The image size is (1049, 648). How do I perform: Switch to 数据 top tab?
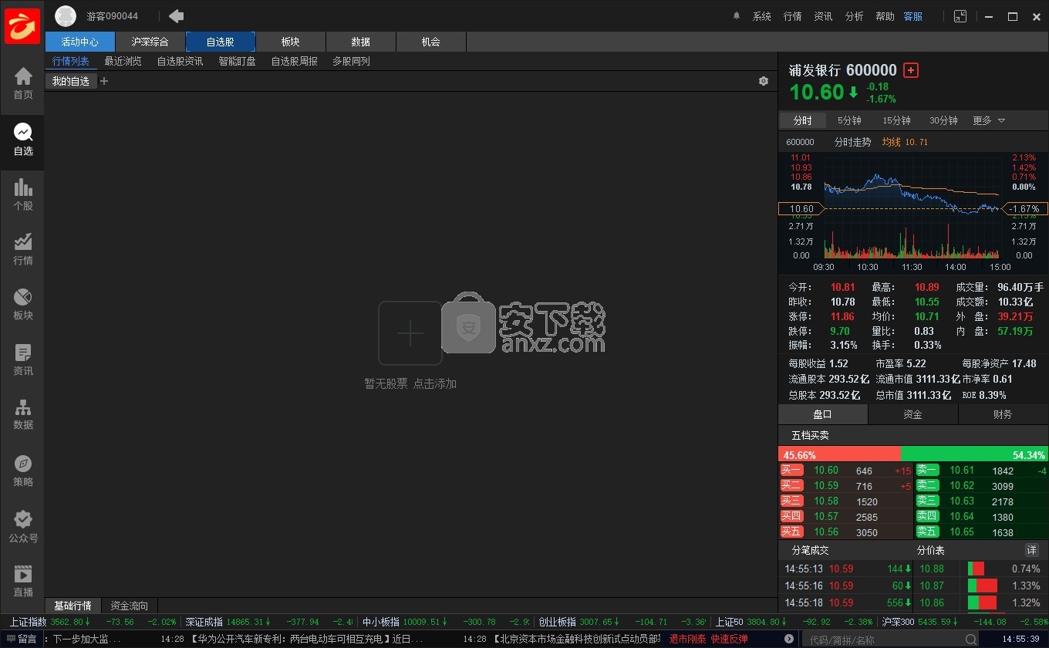point(361,42)
